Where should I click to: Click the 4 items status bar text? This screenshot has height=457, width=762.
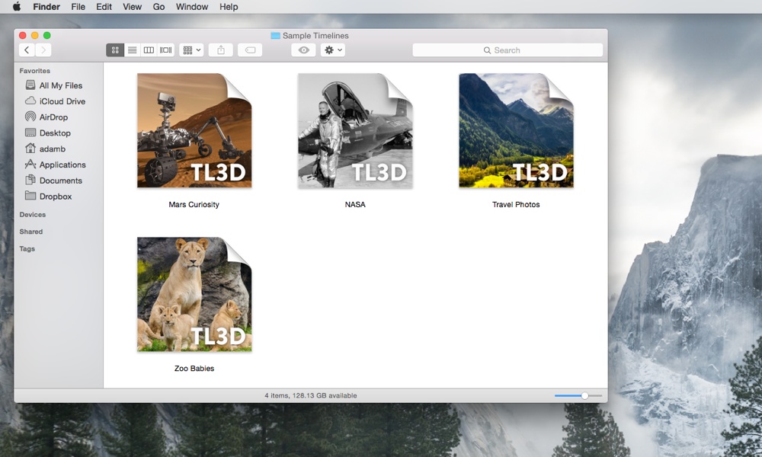pos(311,396)
